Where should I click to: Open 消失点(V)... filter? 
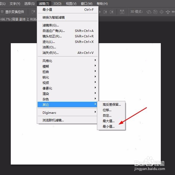68,53
